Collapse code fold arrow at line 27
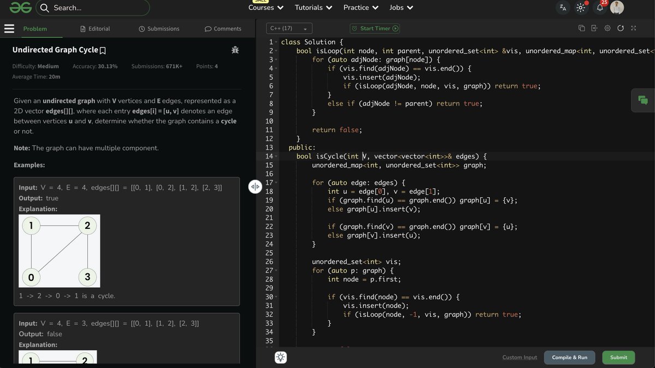This screenshot has width=655, height=368. point(276,270)
